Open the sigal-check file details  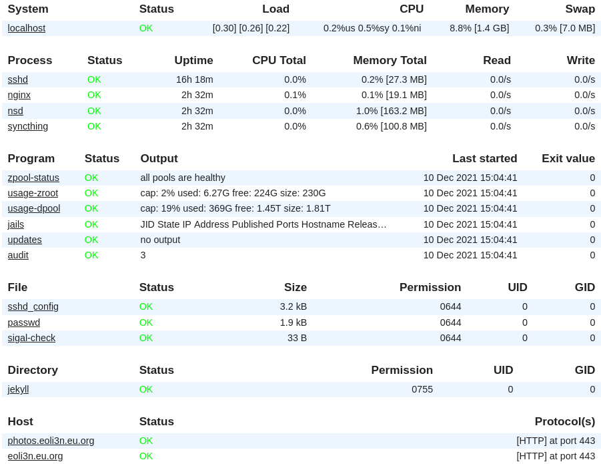click(31, 338)
